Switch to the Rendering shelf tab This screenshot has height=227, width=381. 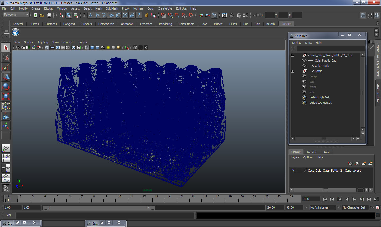point(165,24)
